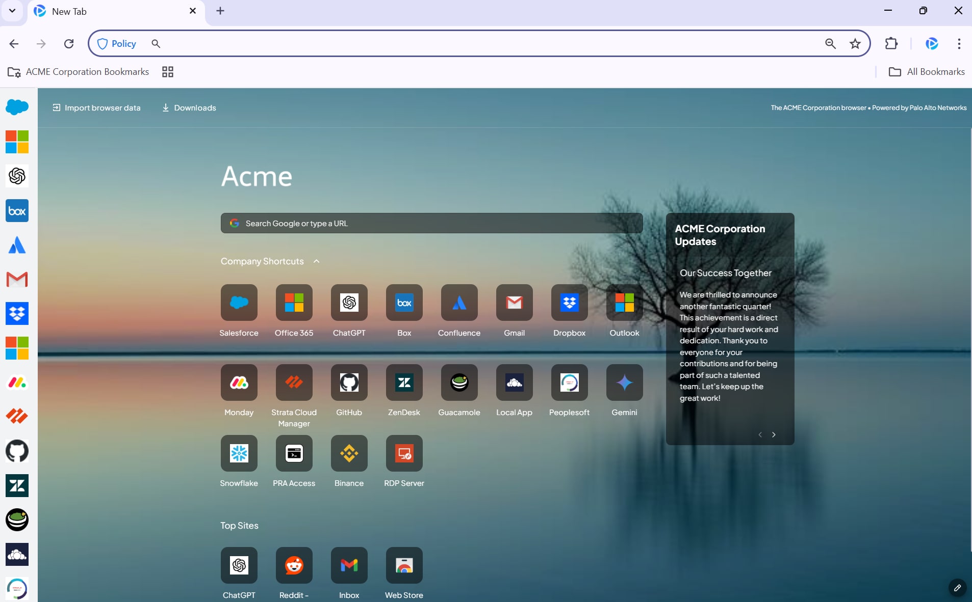Open the Office 365 shortcut tile
972x602 pixels.
[x=294, y=303]
